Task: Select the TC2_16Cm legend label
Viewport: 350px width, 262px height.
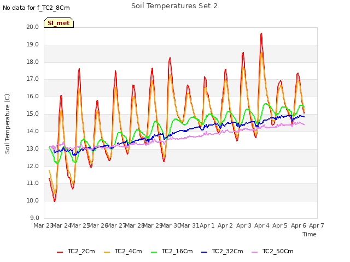Action: pyautogui.click(x=177, y=251)
